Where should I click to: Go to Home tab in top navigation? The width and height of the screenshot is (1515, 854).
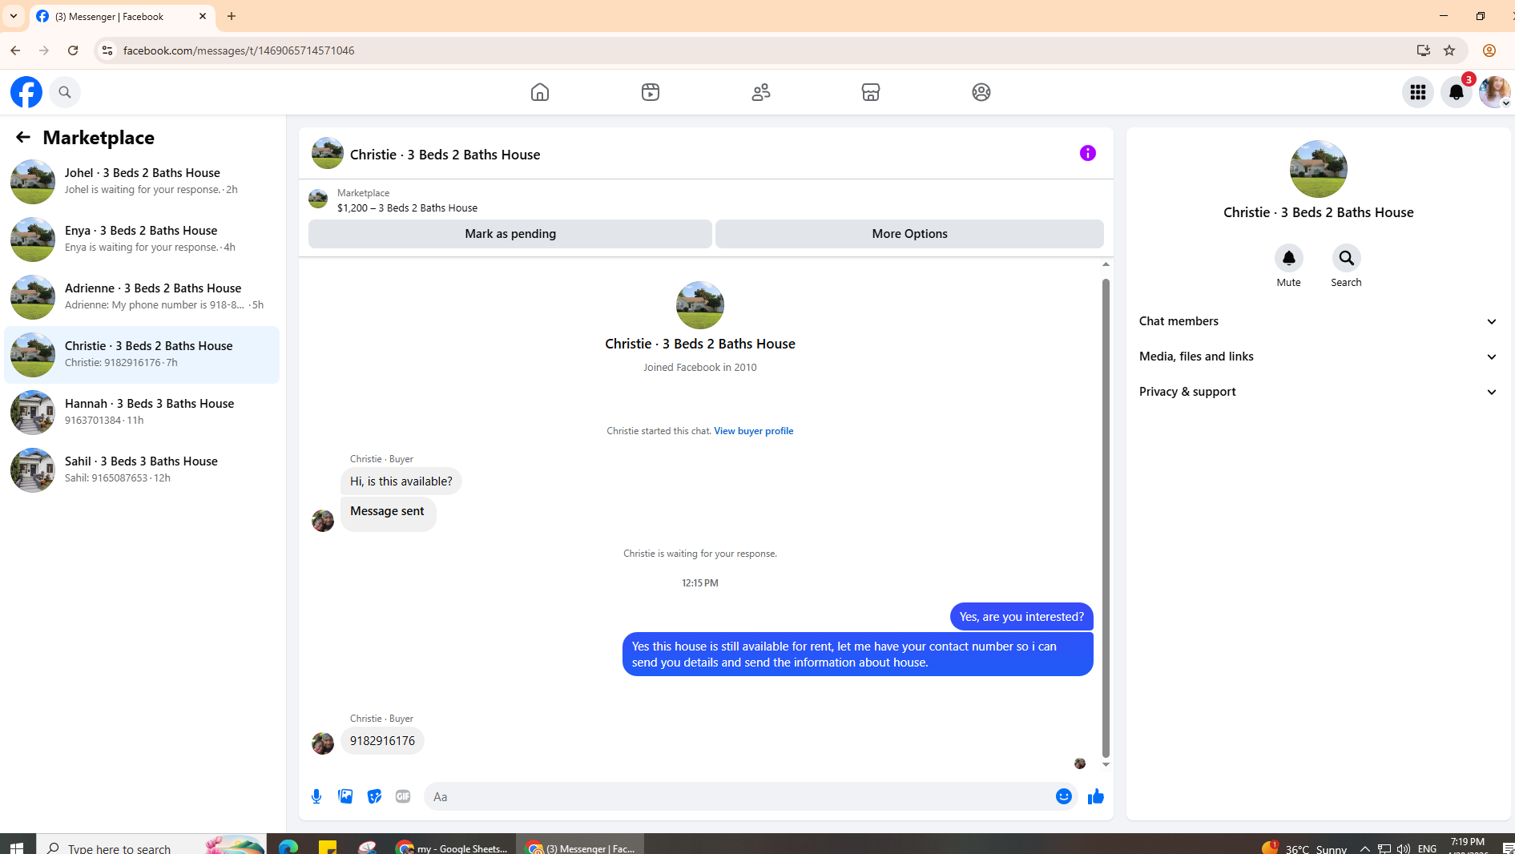(540, 92)
